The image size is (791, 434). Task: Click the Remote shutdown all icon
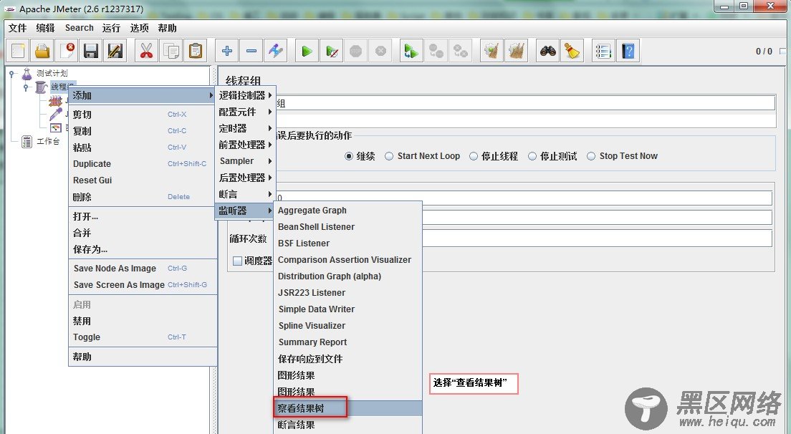460,51
